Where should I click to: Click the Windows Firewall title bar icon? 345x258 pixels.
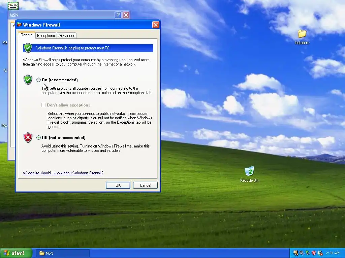tap(19, 25)
